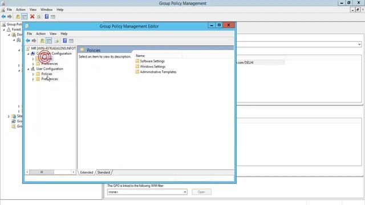Image resolution: width=365 pixels, height=205 pixels.
Task: Click Computer Configuration node icon
Action: 33,54
